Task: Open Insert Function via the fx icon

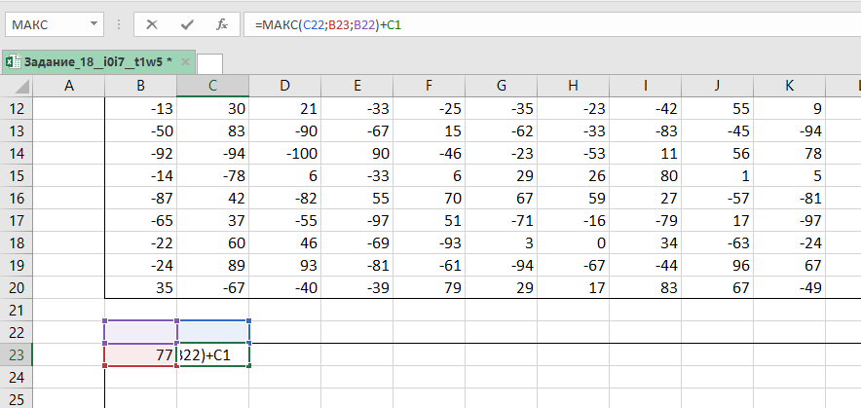Action: [222, 24]
